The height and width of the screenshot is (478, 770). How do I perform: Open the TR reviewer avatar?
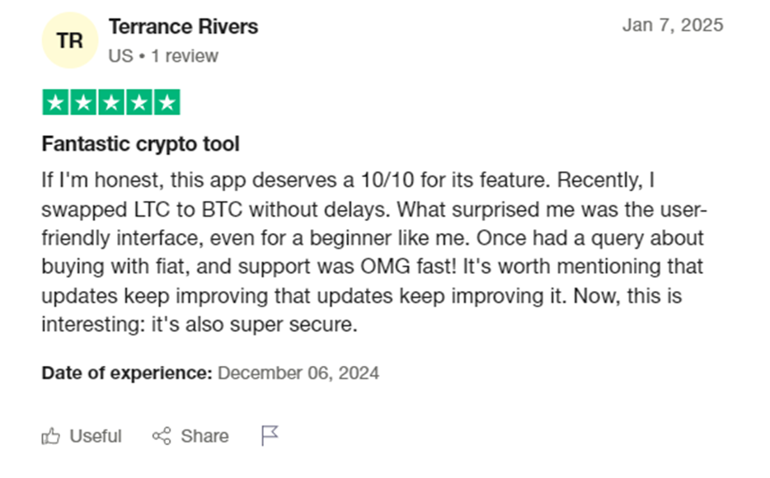(x=70, y=40)
